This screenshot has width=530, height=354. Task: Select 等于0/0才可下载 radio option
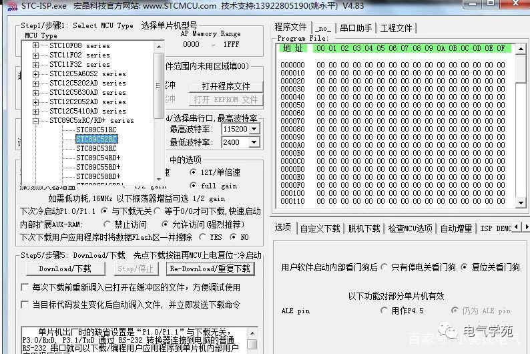coord(157,211)
